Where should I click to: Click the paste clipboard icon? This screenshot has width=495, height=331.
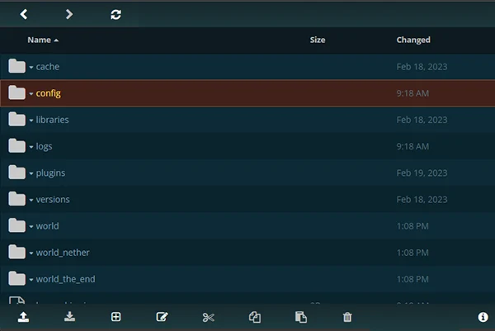point(301,317)
